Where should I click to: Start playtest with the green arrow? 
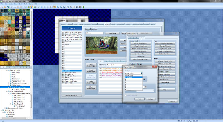pos(84,7)
